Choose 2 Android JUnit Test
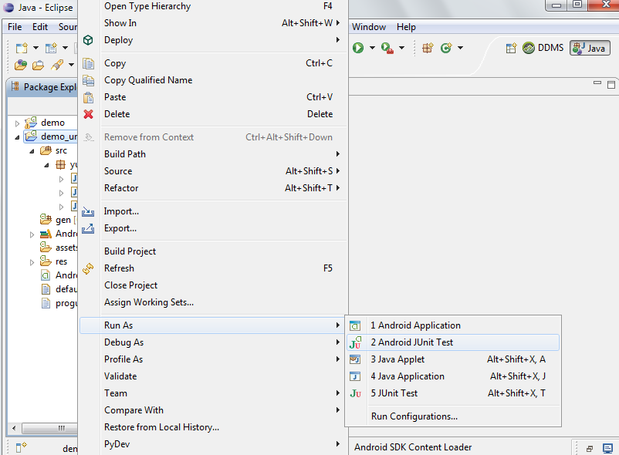The image size is (619, 455). pos(453,342)
